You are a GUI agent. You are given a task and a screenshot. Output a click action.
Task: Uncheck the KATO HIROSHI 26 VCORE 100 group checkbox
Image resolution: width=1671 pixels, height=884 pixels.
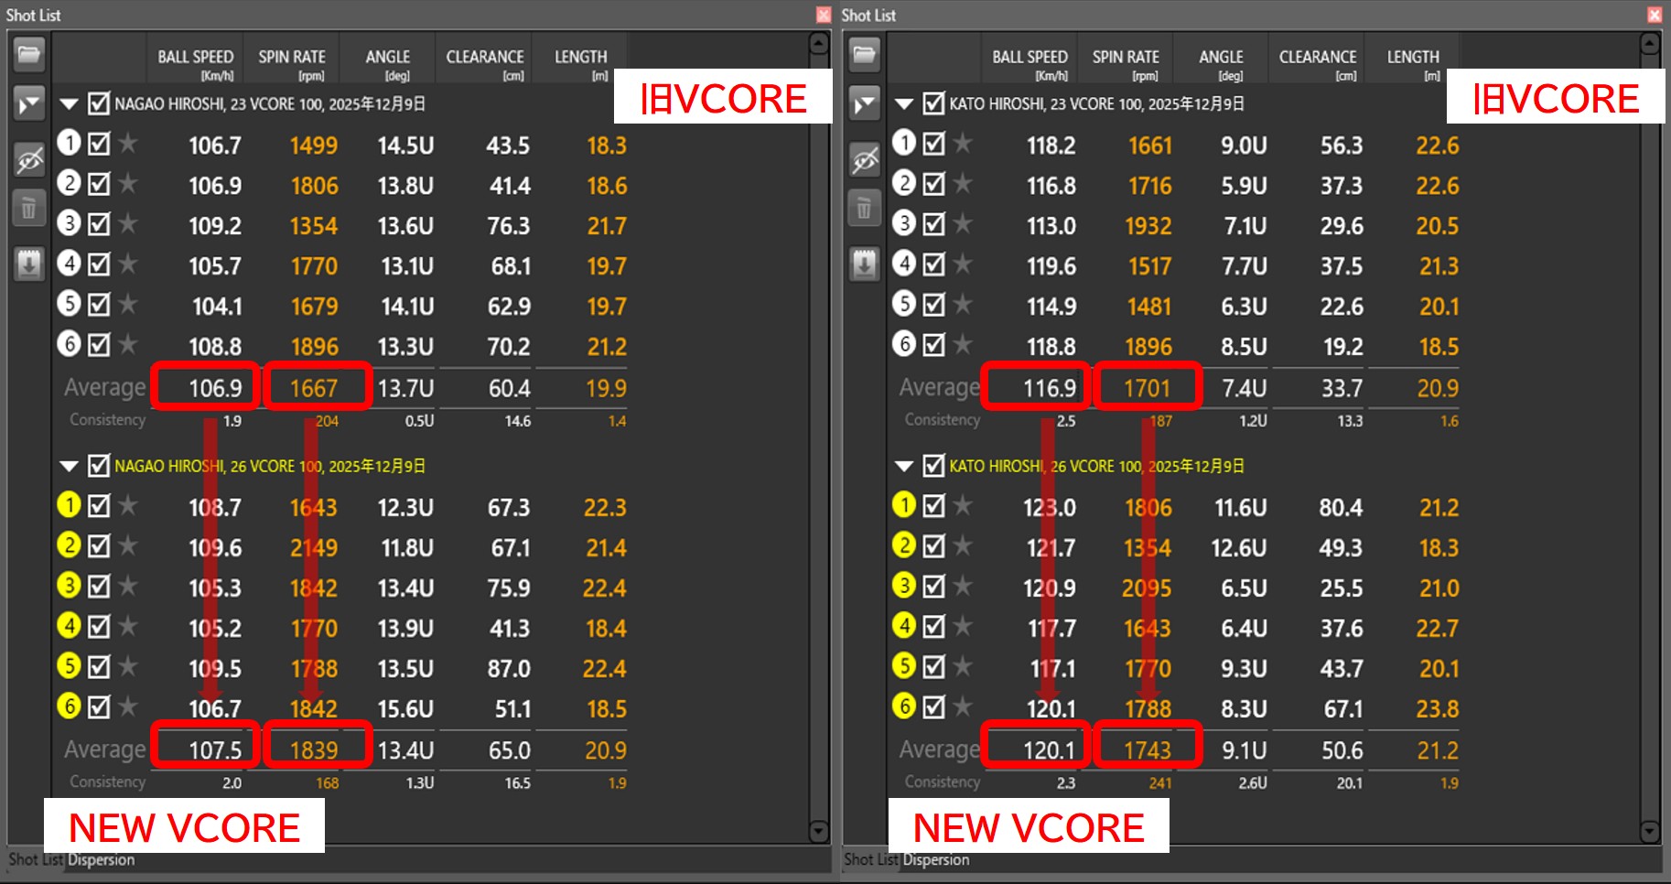(933, 466)
